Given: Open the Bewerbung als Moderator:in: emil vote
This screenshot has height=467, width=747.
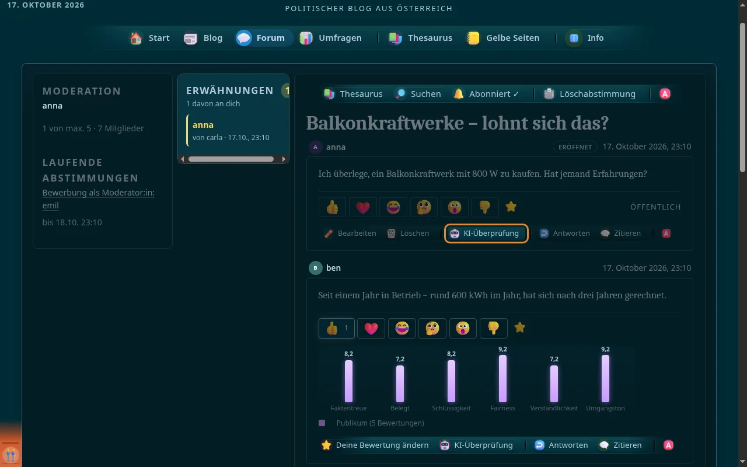Looking at the screenshot, I should [99, 199].
